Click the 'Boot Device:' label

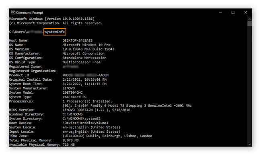point(21,123)
